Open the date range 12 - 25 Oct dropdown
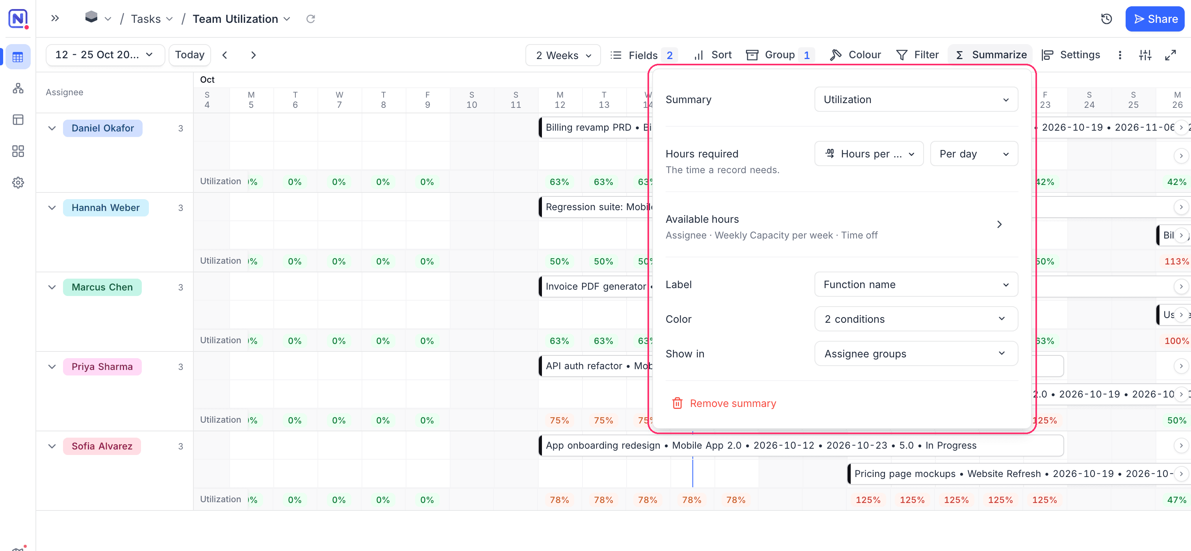1191x551 pixels. [105, 55]
